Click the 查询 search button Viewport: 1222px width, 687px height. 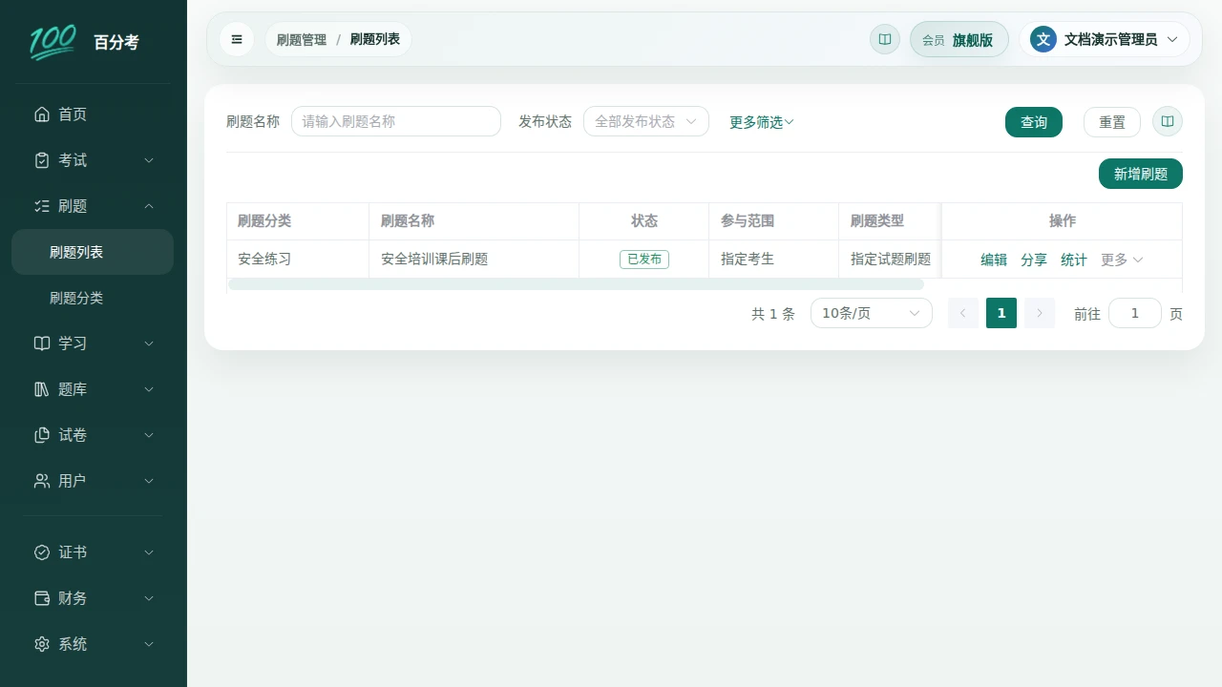pyautogui.click(x=1034, y=122)
